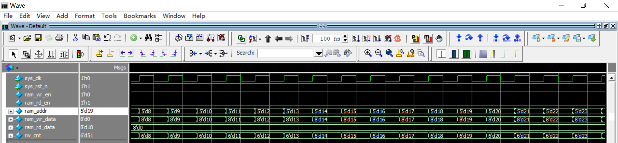Click the green Add plus icon
Screen dimensions: 618x143
[134, 38]
